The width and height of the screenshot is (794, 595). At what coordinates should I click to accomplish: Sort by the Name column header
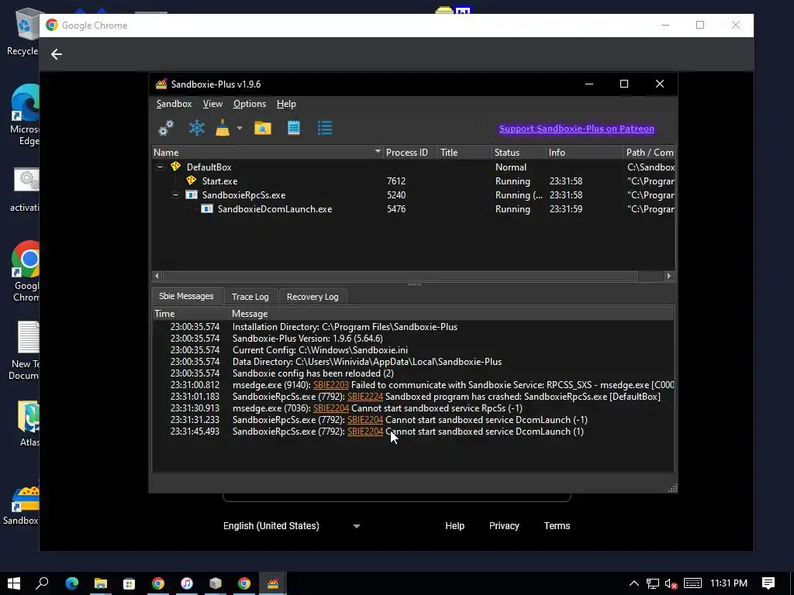(268, 153)
